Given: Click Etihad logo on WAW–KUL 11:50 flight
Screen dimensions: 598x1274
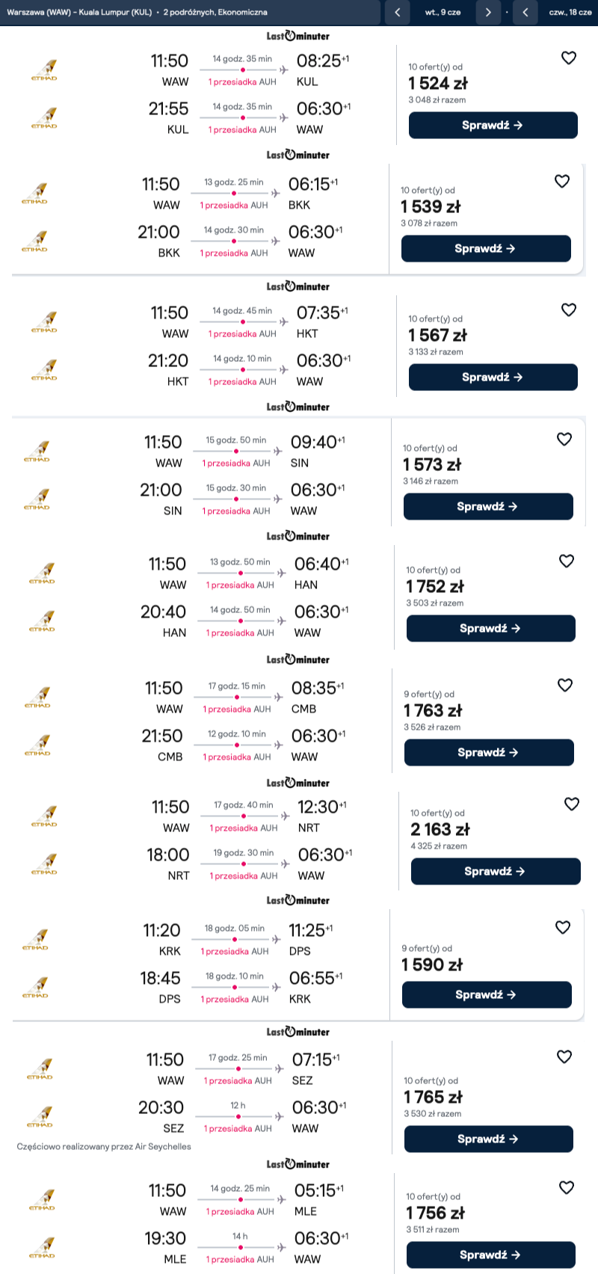Looking at the screenshot, I should [44, 70].
